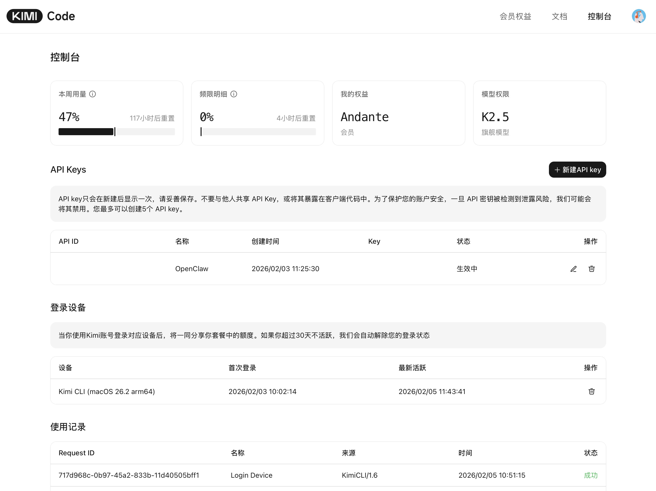Edit the OpenClaw API key name

573,269
